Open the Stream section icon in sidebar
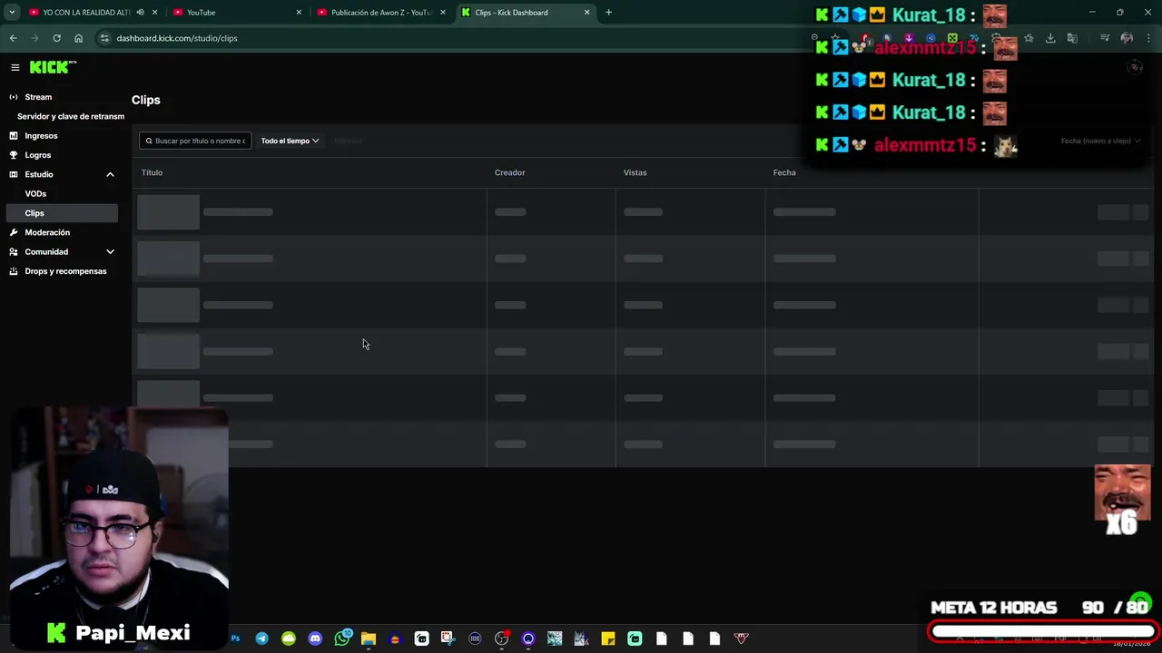This screenshot has width=1162, height=653. click(x=14, y=97)
